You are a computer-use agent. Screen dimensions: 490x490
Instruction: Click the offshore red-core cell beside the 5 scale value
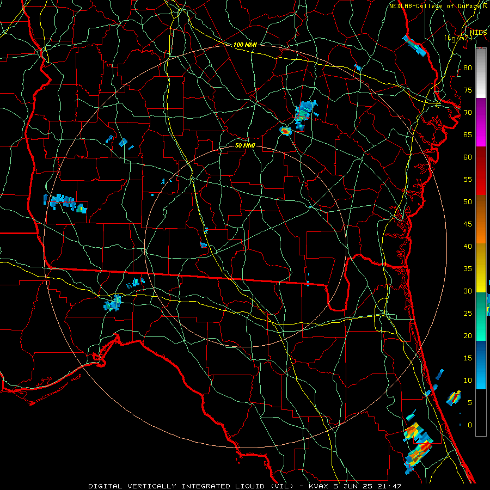click(x=454, y=398)
